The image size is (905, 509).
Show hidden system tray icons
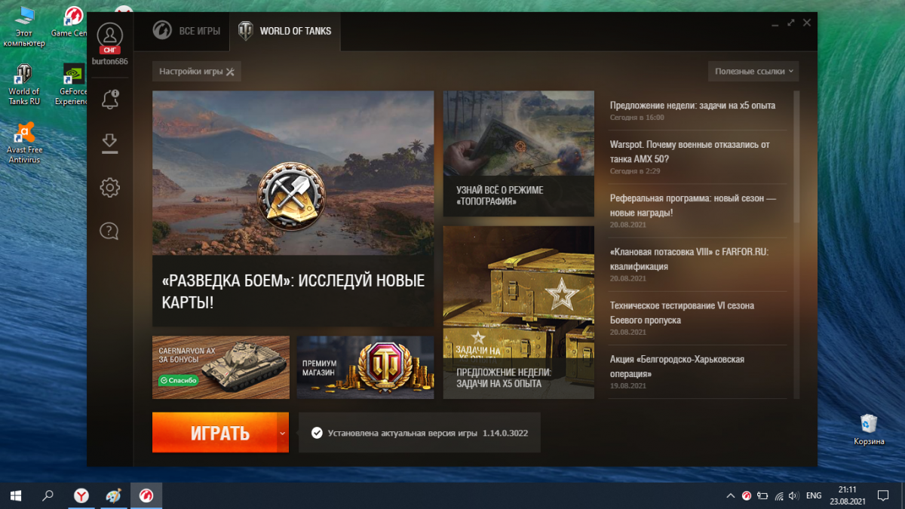730,495
